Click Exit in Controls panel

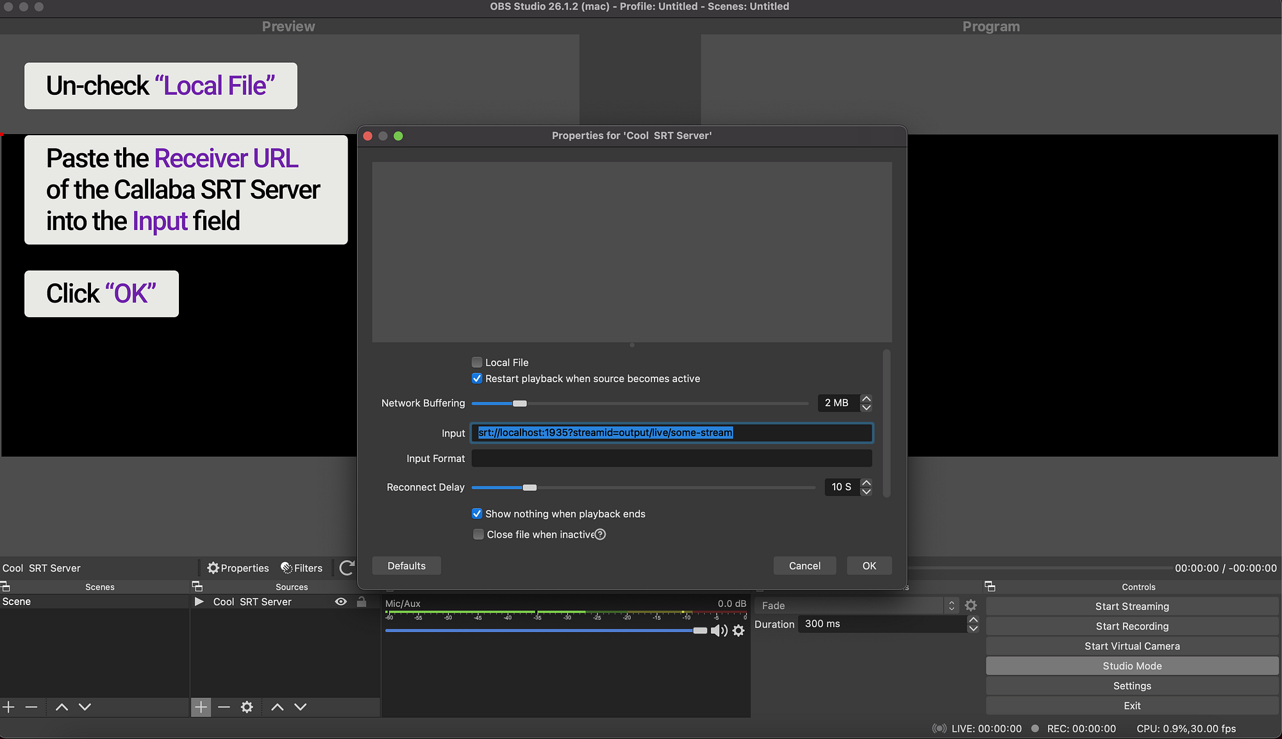click(x=1132, y=706)
